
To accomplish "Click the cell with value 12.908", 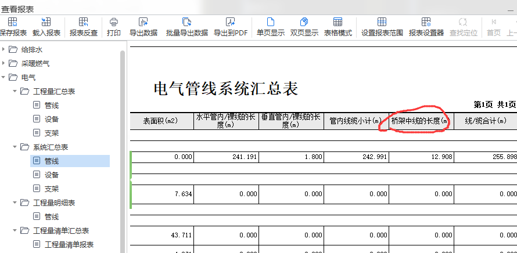I will (x=421, y=157).
